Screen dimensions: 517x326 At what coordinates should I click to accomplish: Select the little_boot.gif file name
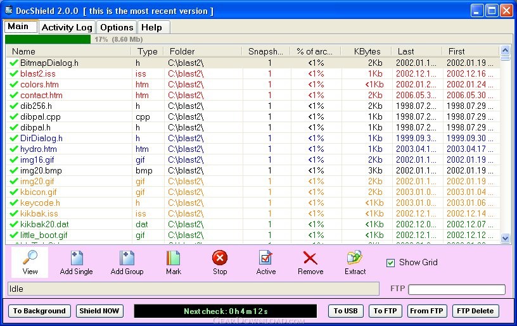coord(44,235)
